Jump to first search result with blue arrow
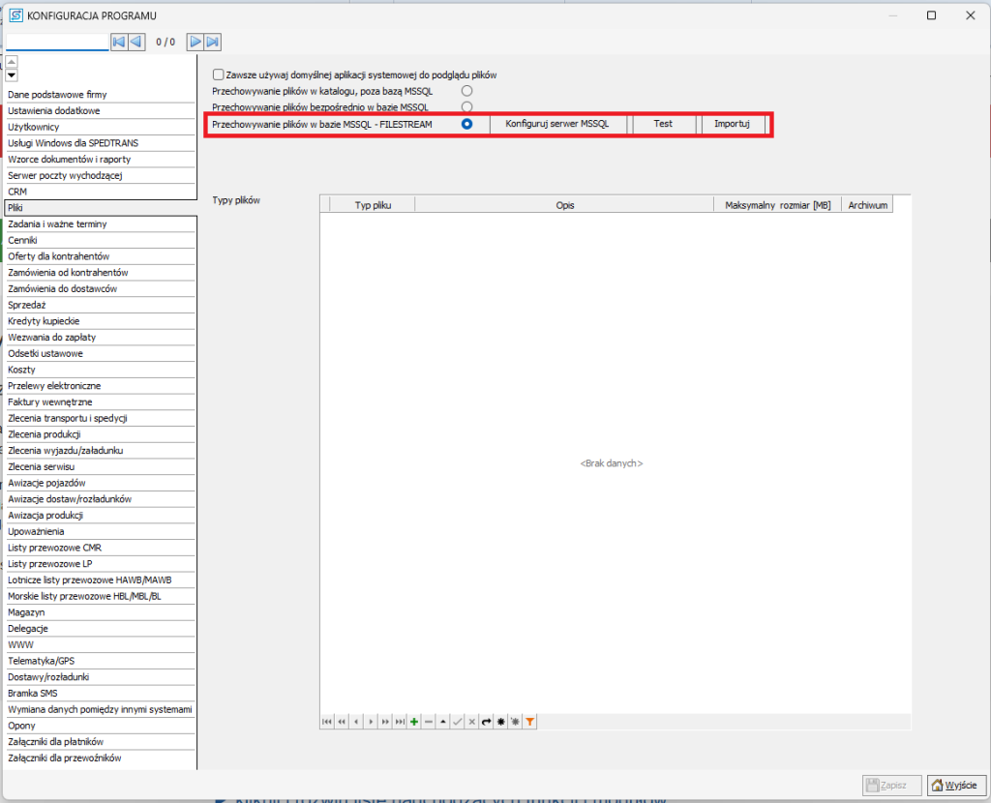Screen dimensions: 991x803 [118, 42]
